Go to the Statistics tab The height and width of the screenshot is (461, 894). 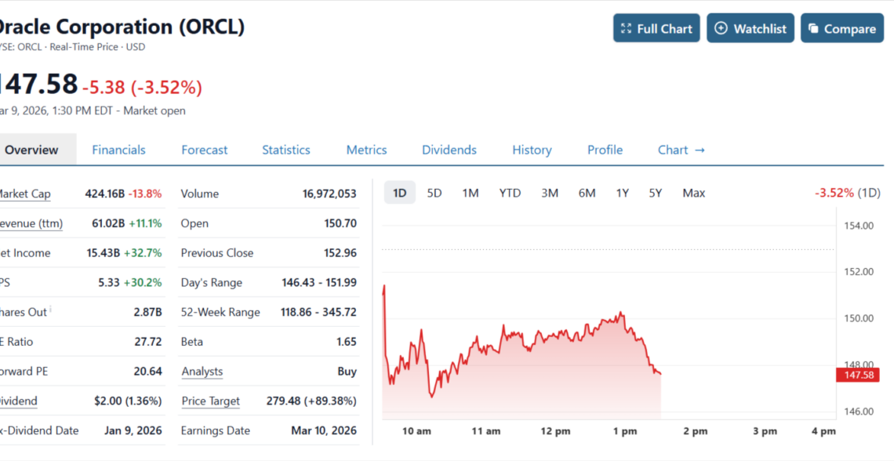pos(285,150)
